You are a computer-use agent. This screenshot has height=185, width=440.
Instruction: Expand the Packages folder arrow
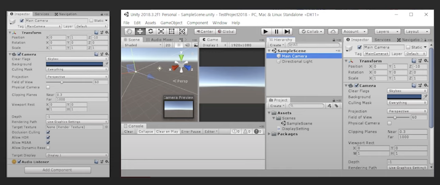coord(269,134)
